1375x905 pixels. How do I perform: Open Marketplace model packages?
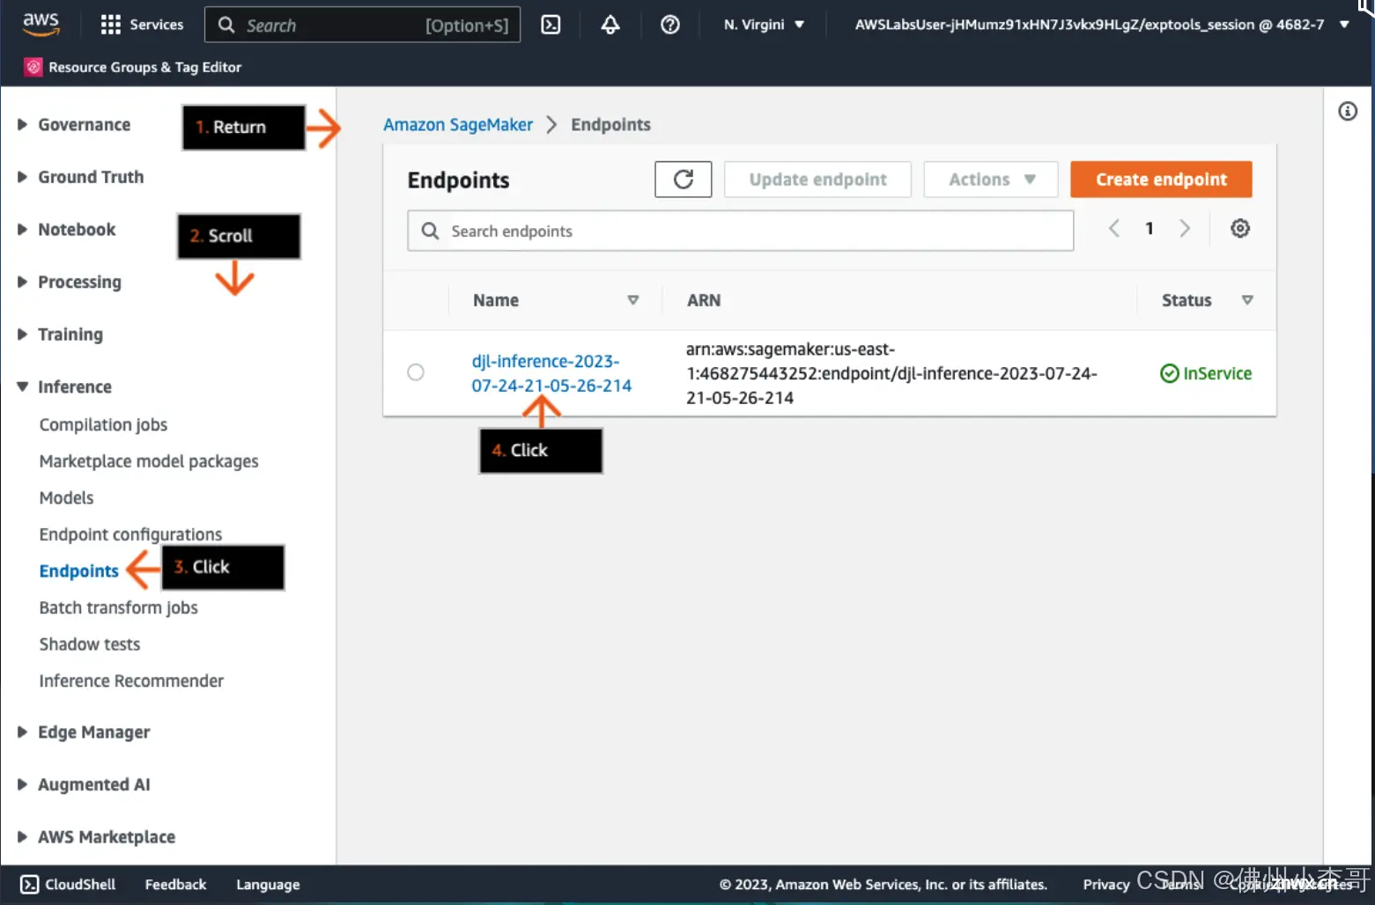coord(149,461)
